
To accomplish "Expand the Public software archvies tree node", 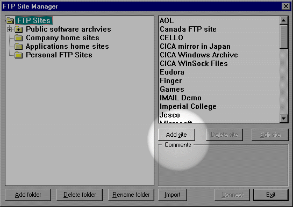I will point(9,29).
